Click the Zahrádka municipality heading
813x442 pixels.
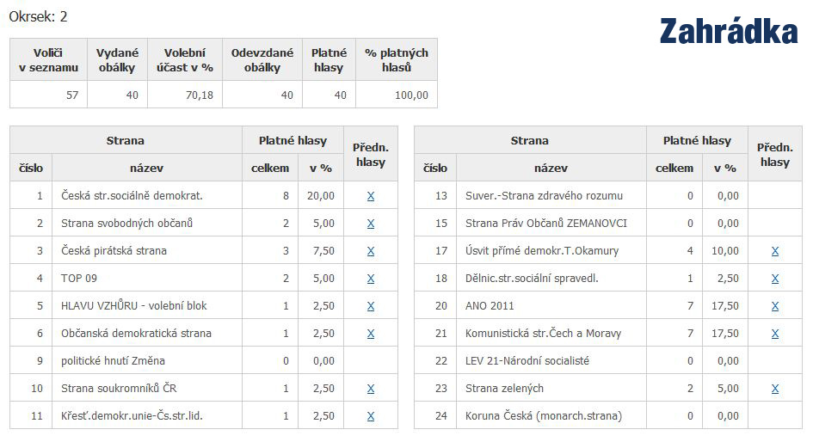point(729,31)
